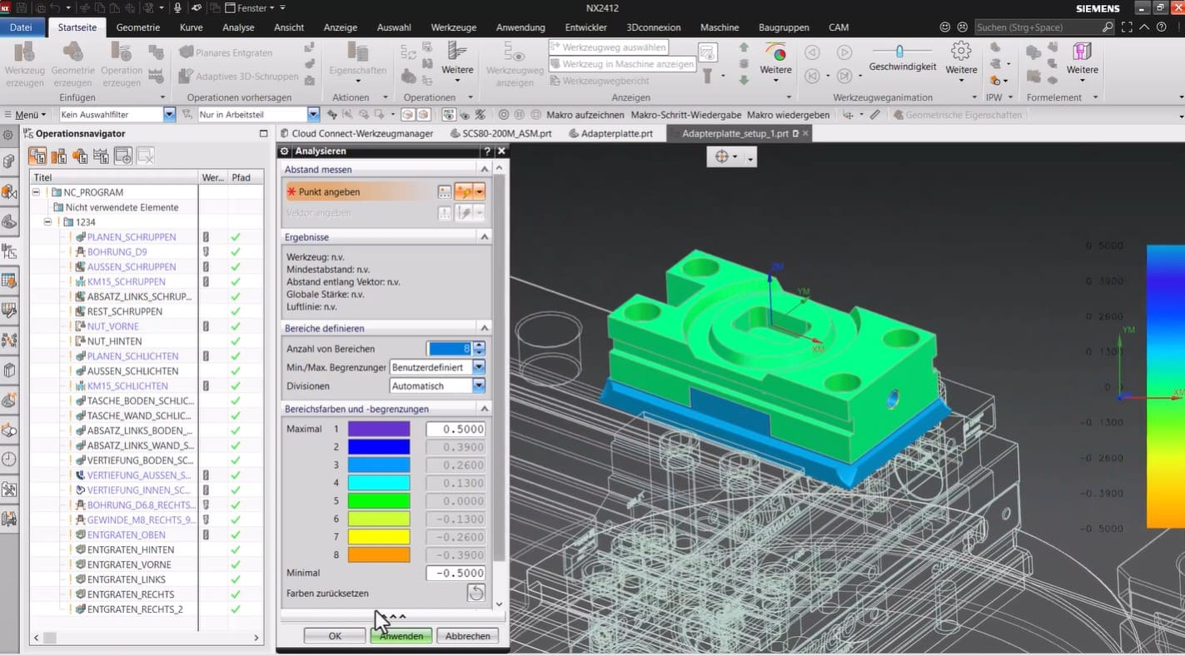Collapse the NC_PROGRAM tree node
Image resolution: width=1185 pixels, height=656 pixels.
(x=37, y=192)
